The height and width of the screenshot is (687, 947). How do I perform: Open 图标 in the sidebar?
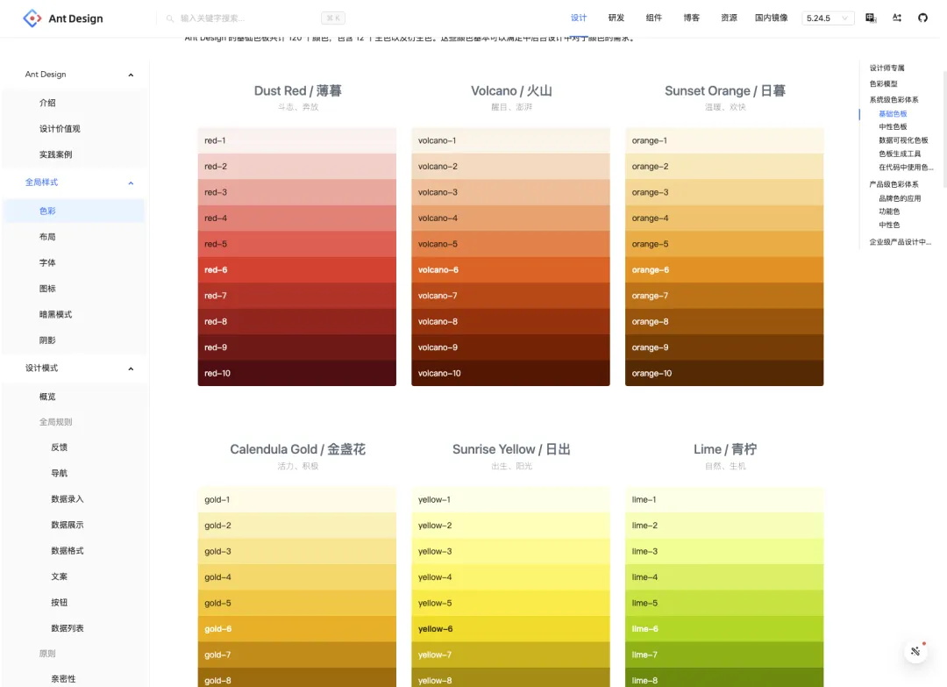(x=74, y=289)
